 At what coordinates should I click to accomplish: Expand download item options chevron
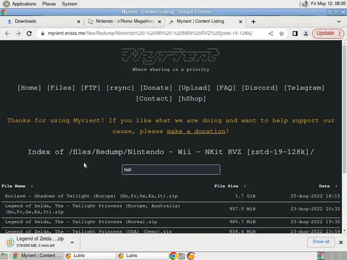[72, 242]
